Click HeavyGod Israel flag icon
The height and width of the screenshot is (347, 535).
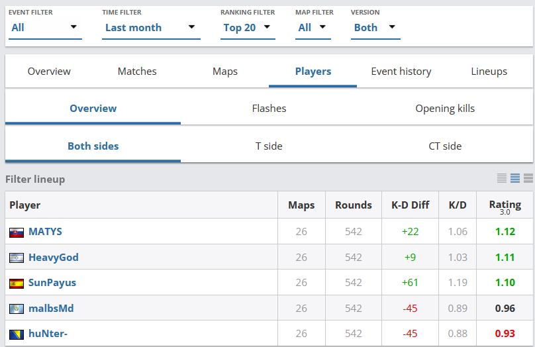click(x=17, y=258)
